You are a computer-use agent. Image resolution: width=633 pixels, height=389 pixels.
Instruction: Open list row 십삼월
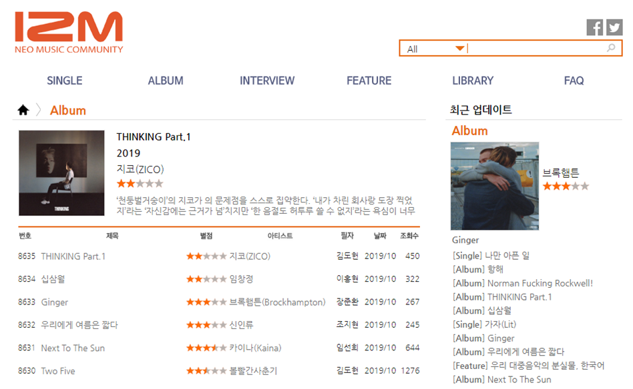(x=53, y=278)
